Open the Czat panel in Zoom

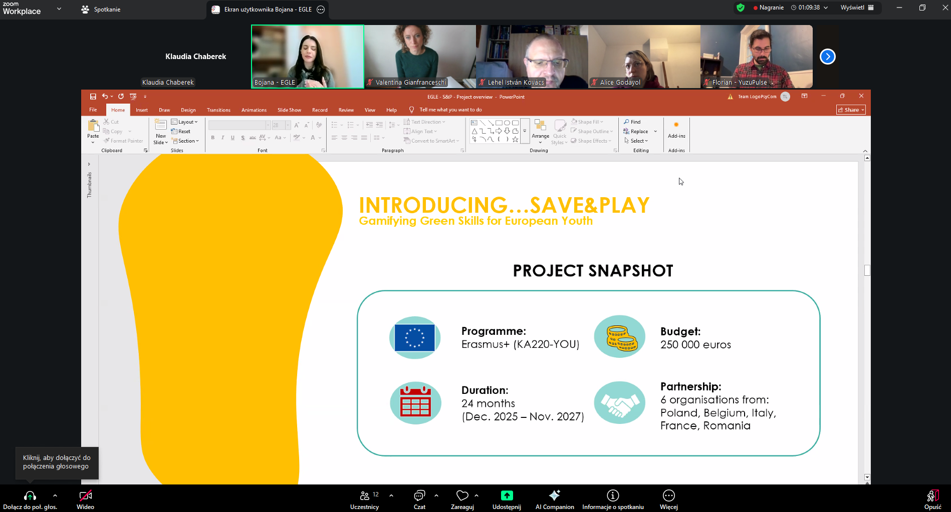click(419, 498)
